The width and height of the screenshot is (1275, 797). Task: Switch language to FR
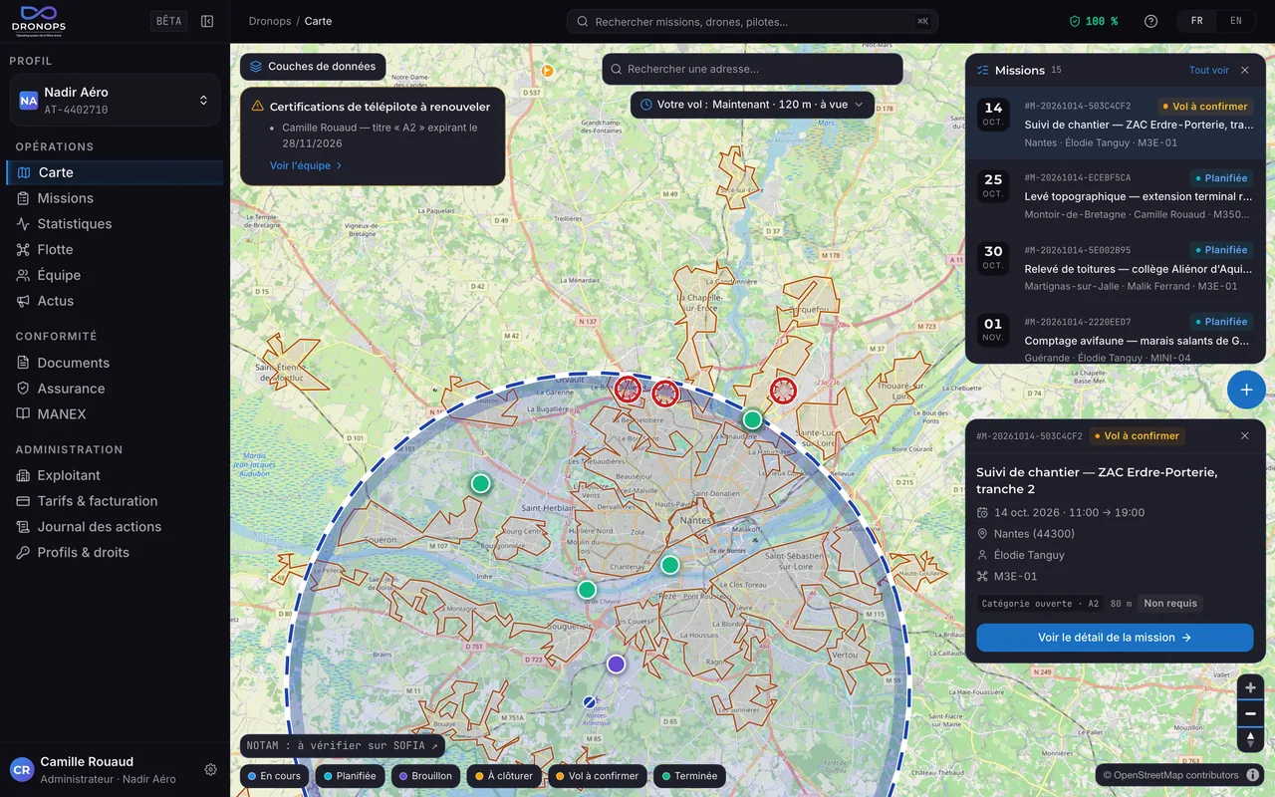click(1197, 21)
